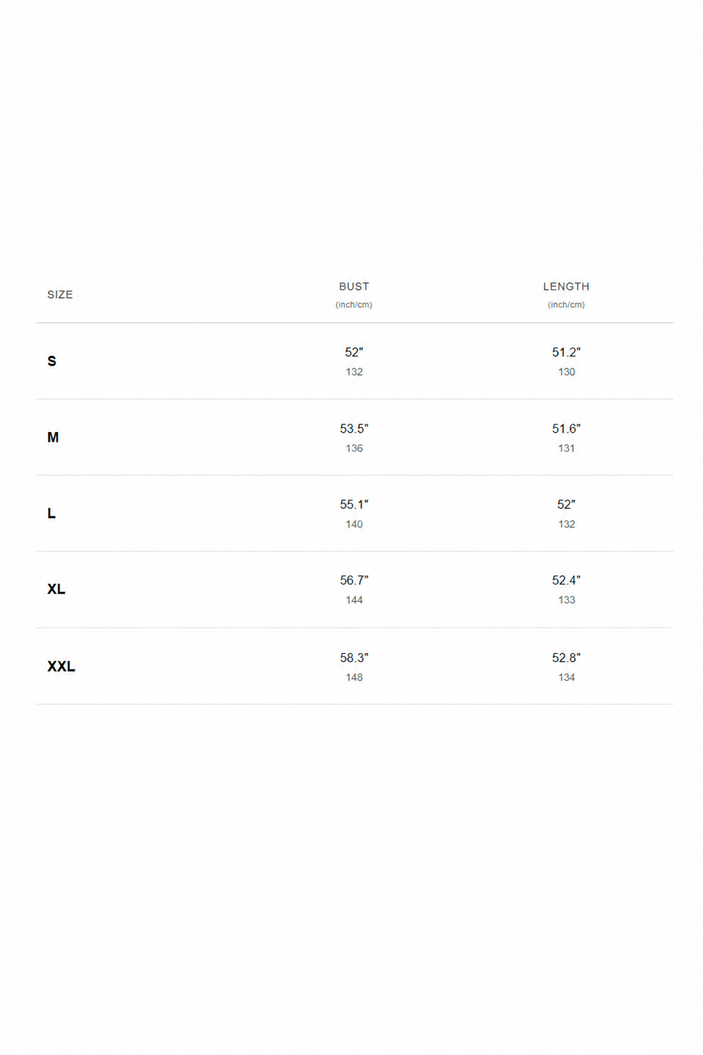
Task: Click the BUST column header
Action: (x=354, y=286)
